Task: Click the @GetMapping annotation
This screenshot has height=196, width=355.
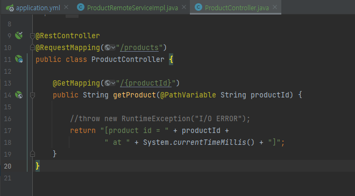Action: click(76, 83)
